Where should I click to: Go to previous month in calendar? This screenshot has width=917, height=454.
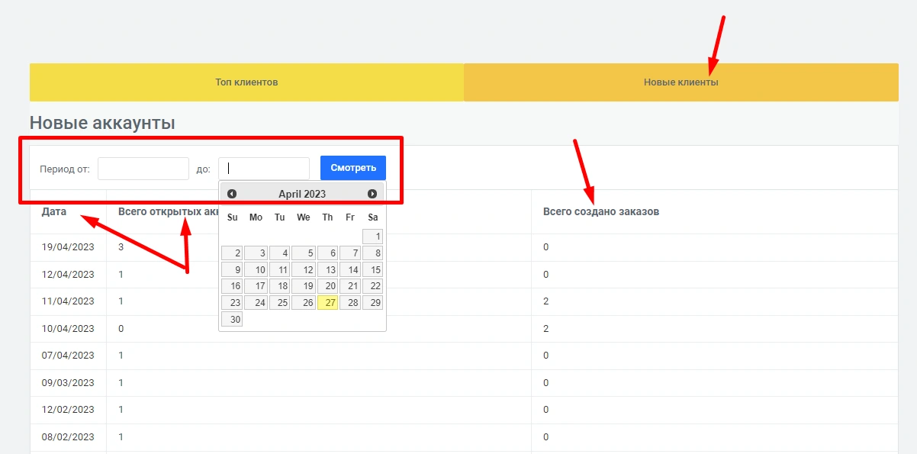tap(232, 194)
